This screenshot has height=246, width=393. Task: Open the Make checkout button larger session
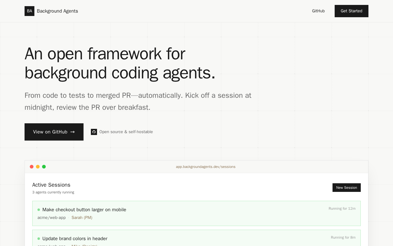[196, 213]
